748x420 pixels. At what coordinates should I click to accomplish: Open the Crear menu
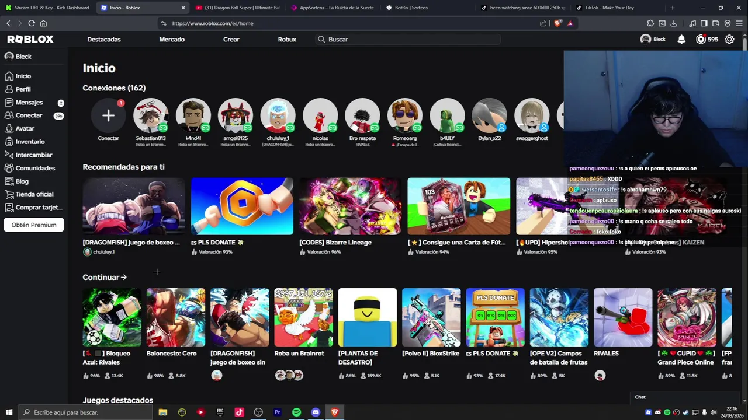[231, 39]
